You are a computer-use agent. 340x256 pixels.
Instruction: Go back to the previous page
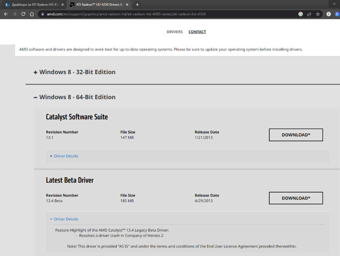click(x=6, y=14)
